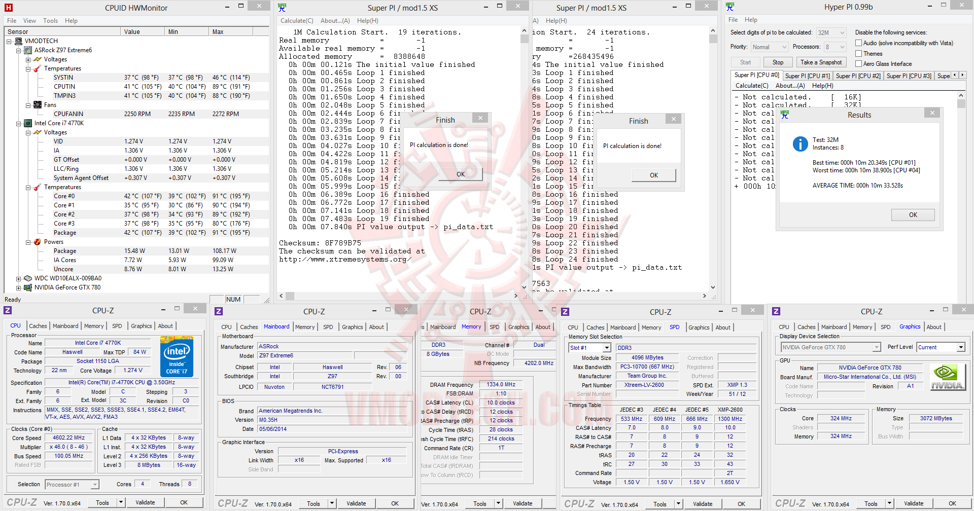Click the title icon of the CPU-Z Graphics window
The image size is (974, 511).
776,311
